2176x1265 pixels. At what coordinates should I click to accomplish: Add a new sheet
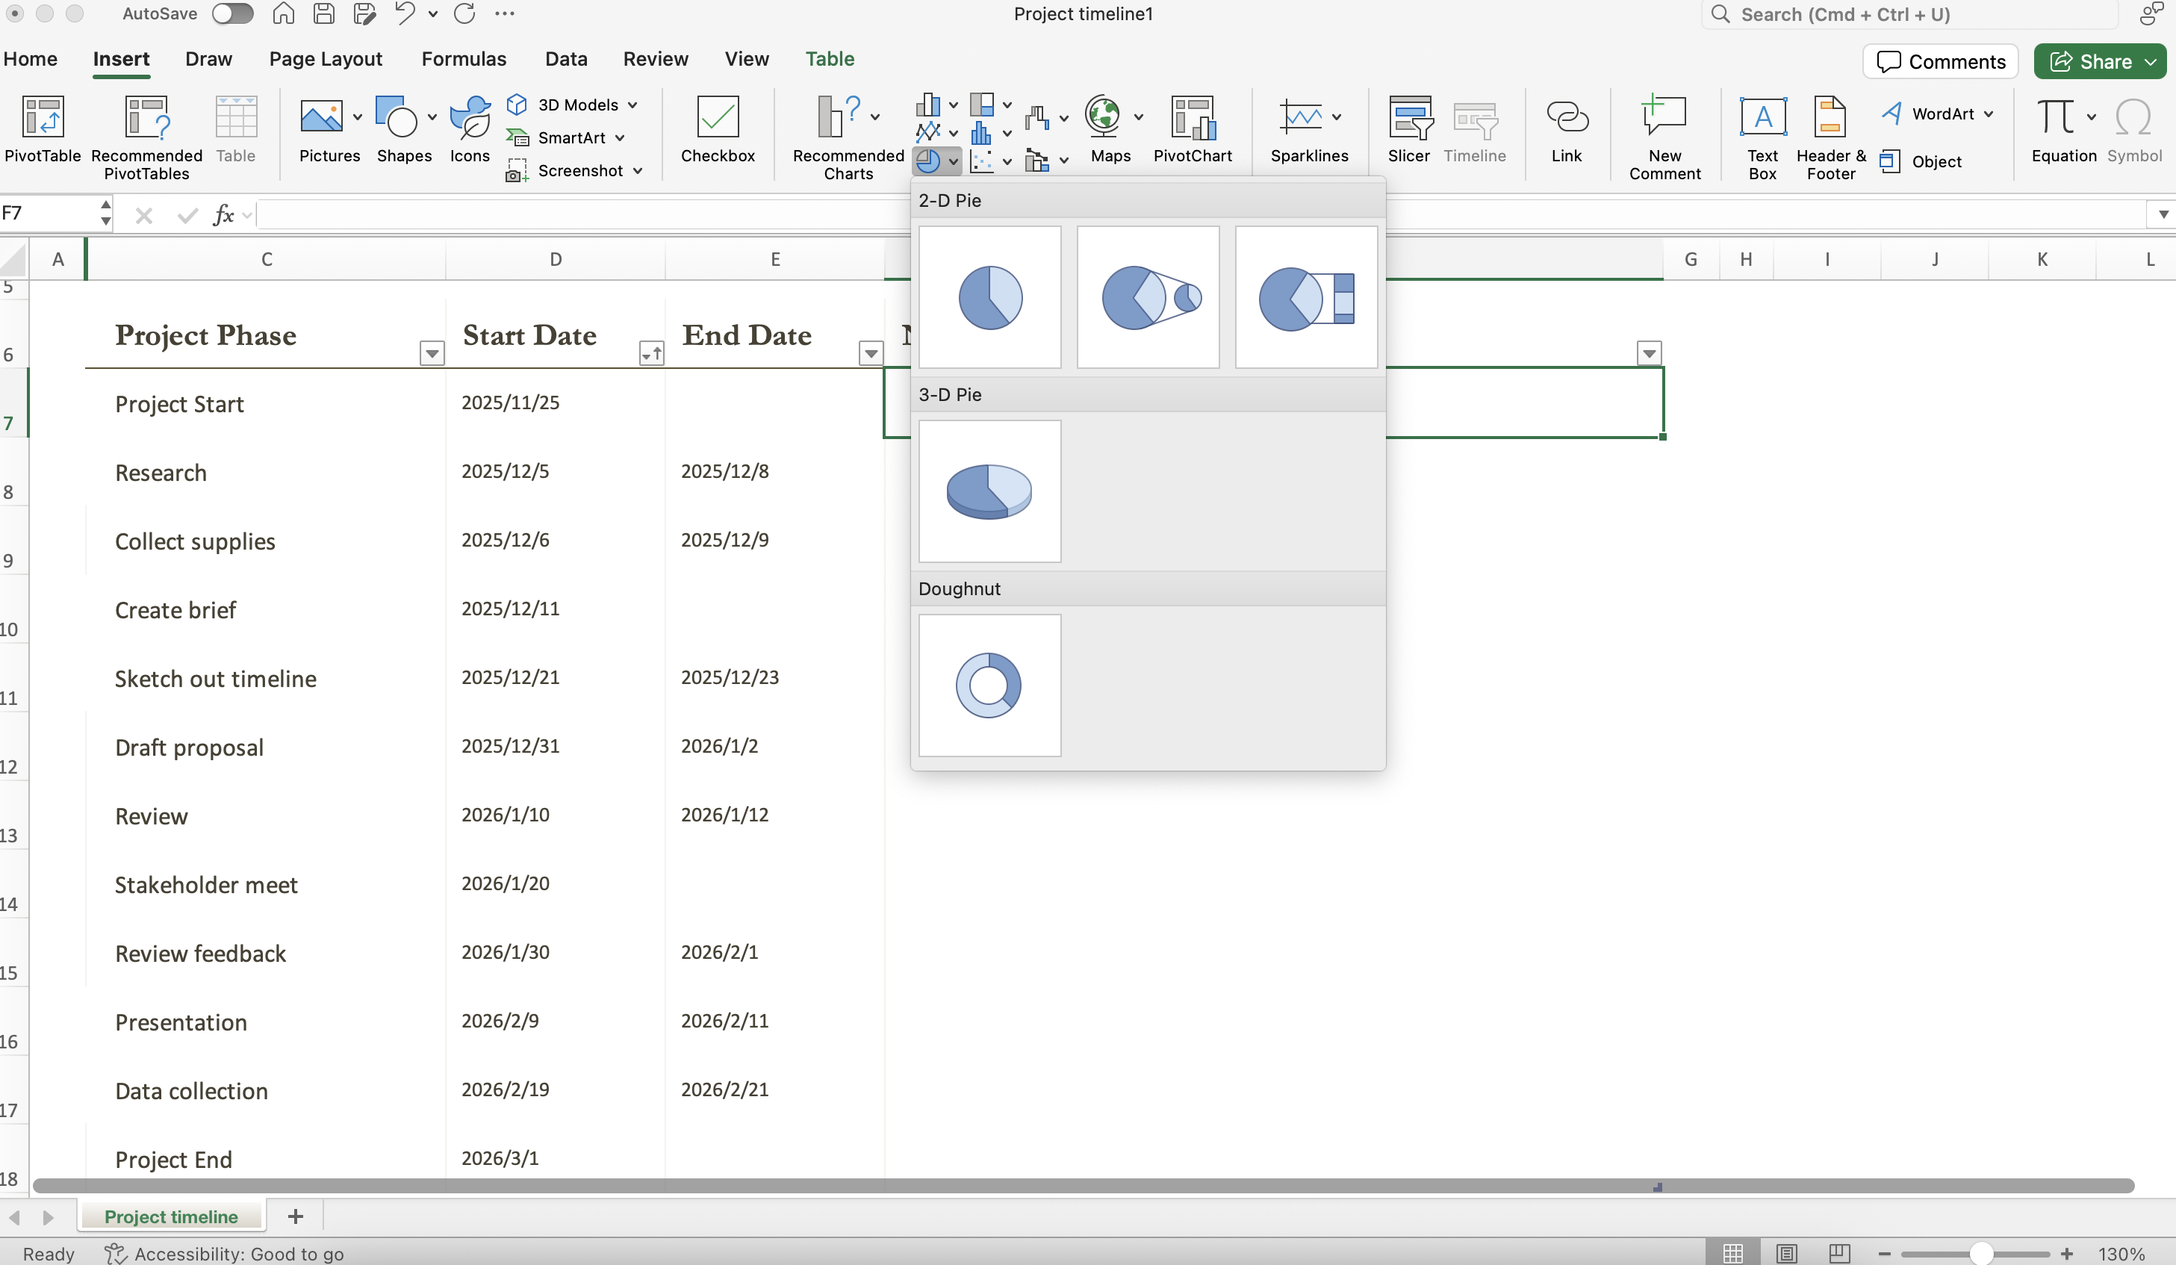click(x=295, y=1216)
